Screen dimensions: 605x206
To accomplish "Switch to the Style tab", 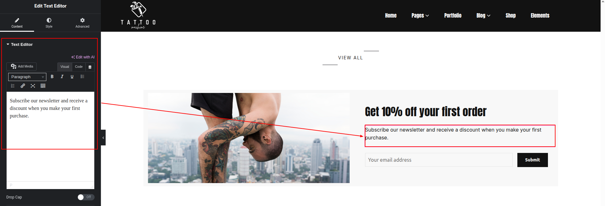I will click(49, 23).
